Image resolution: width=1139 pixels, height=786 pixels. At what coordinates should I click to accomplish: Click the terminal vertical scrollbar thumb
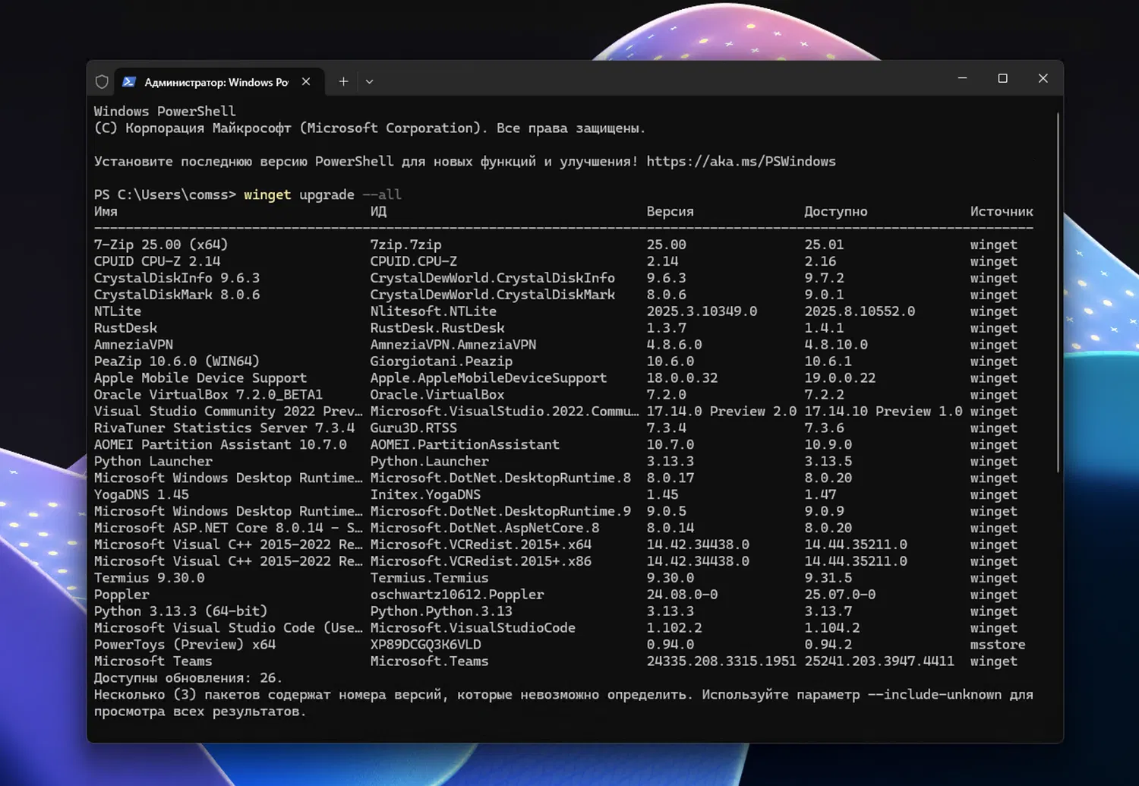click(1058, 292)
